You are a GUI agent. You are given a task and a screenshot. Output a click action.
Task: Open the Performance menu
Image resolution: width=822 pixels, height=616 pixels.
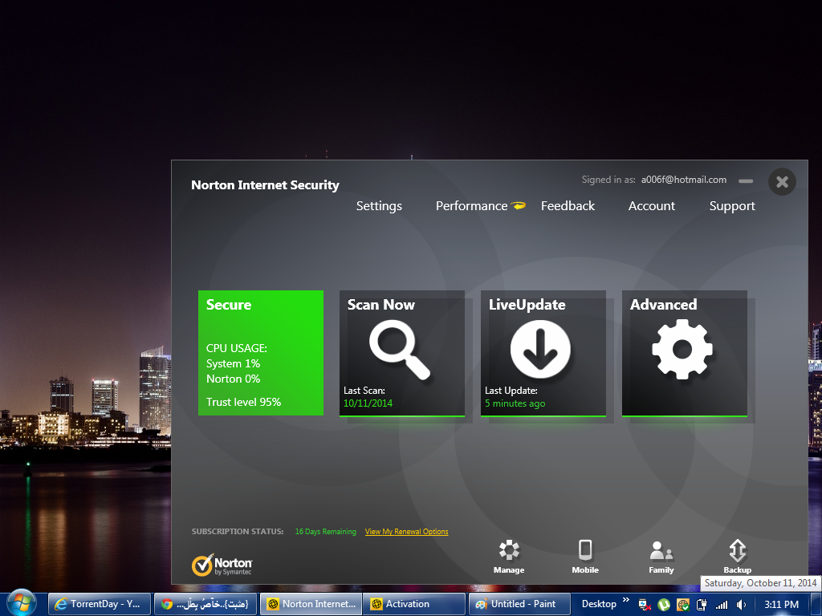point(471,206)
